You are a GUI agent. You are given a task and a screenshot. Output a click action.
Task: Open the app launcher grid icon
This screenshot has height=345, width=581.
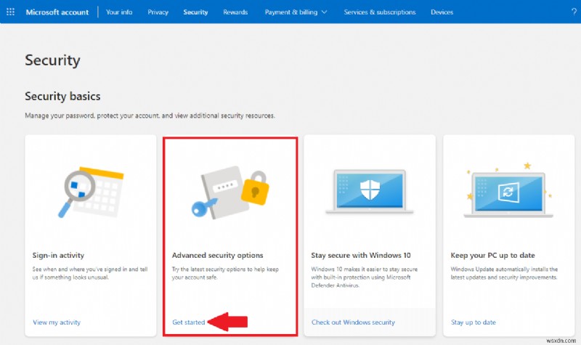pos(10,12)
